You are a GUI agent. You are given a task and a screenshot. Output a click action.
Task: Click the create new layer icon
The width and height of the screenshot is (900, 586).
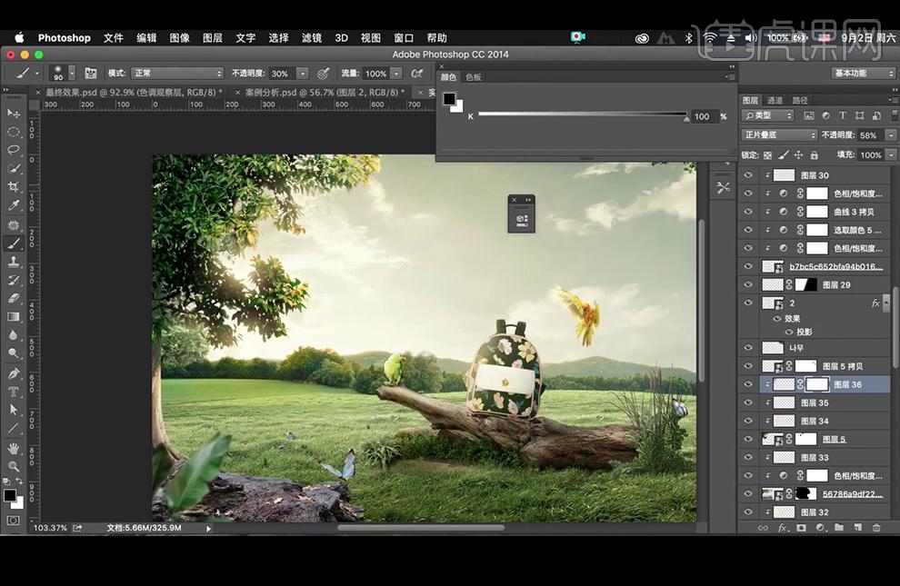[857, 528]
